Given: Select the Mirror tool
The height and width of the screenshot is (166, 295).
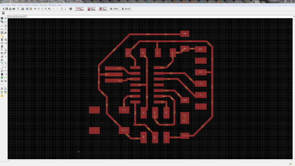Looking at the screenshot, I should 2,29.
